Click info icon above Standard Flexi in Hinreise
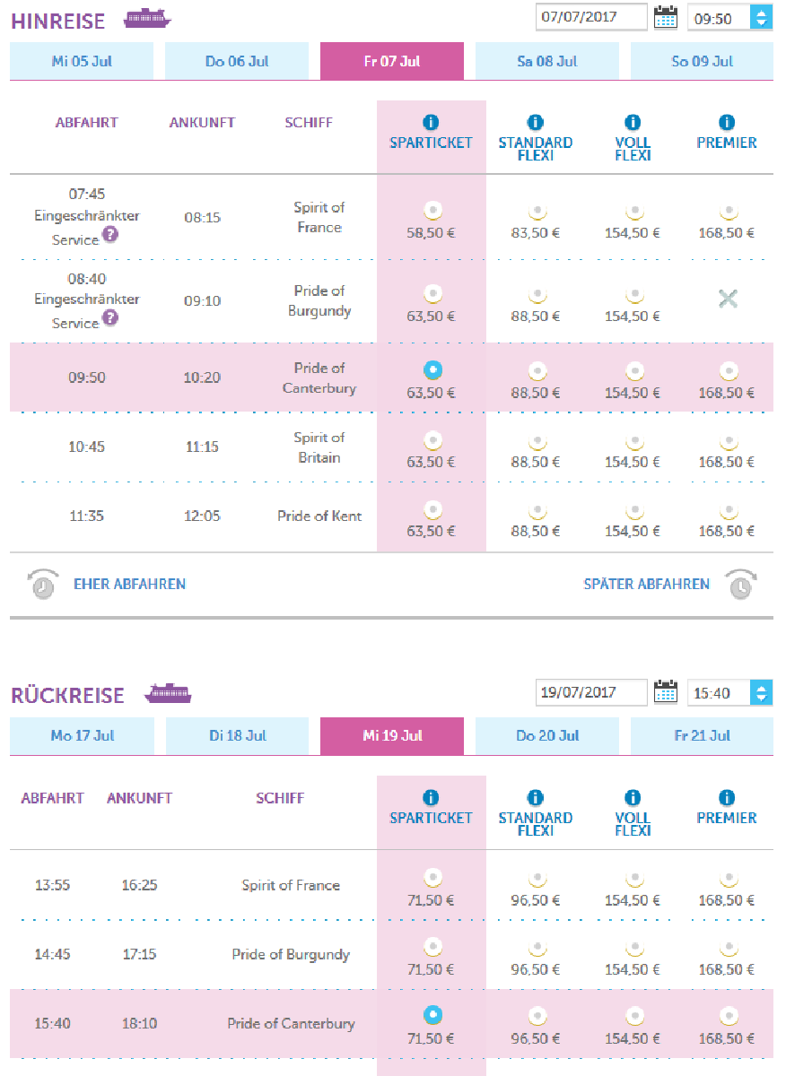This screenshot has height=1076, width=786. coord(535,122)
